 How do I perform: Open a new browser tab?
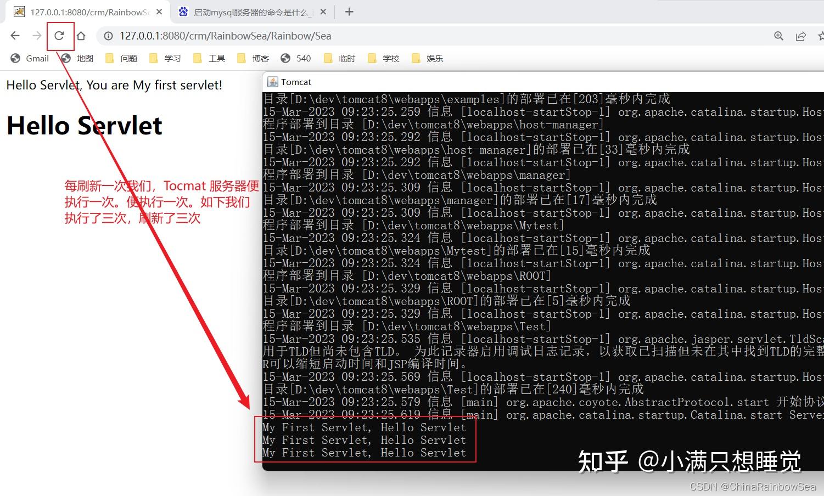pos(348,11)
